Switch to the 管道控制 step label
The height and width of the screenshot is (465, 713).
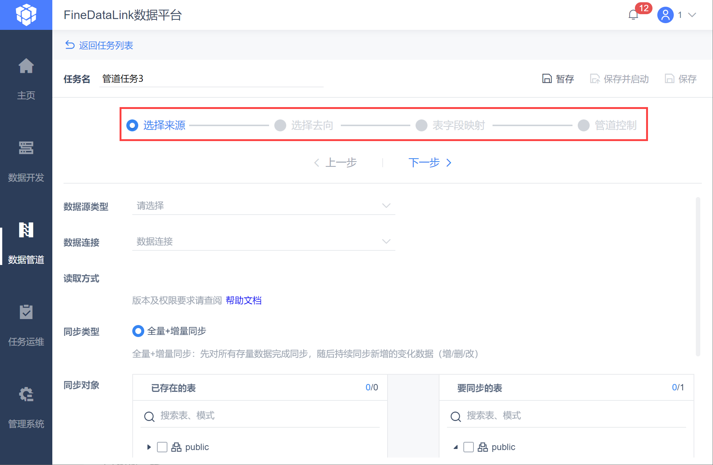(616, 125)
